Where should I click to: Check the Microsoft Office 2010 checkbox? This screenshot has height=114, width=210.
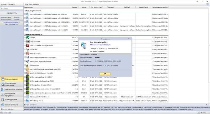click(25, 69)
